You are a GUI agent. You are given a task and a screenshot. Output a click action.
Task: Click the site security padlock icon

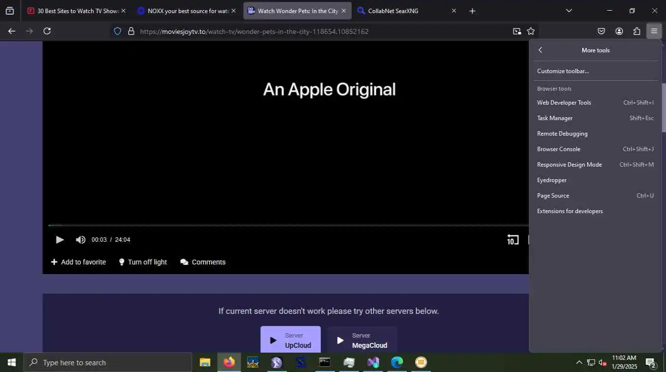pos(131,31)
